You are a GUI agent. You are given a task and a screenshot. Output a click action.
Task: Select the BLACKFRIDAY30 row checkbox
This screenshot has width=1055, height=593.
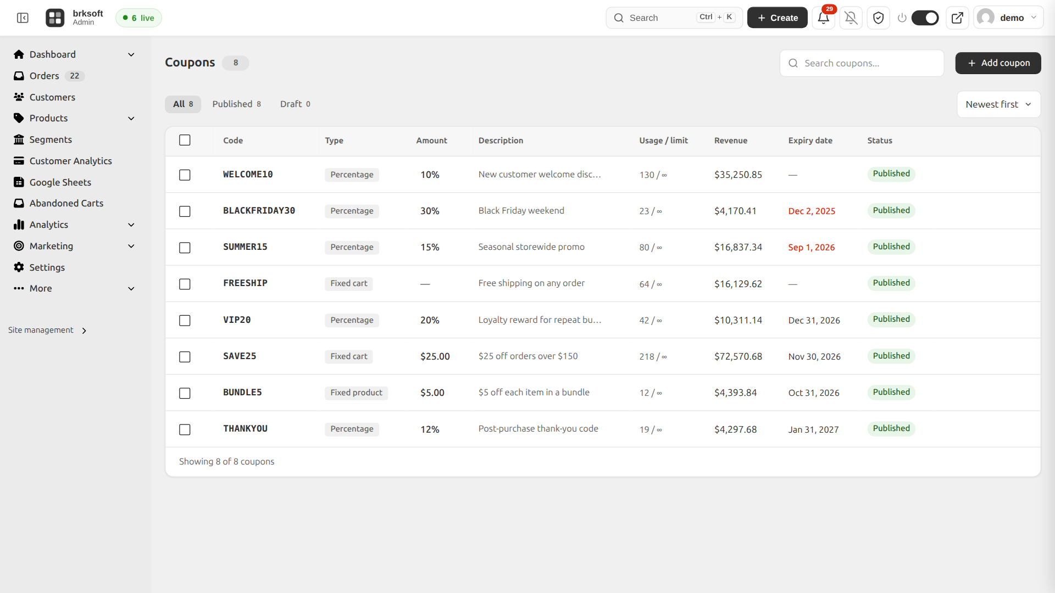[185, 211]
